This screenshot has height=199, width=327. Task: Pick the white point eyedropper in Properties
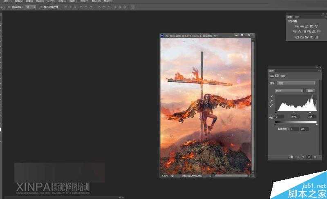pos(271,106)
